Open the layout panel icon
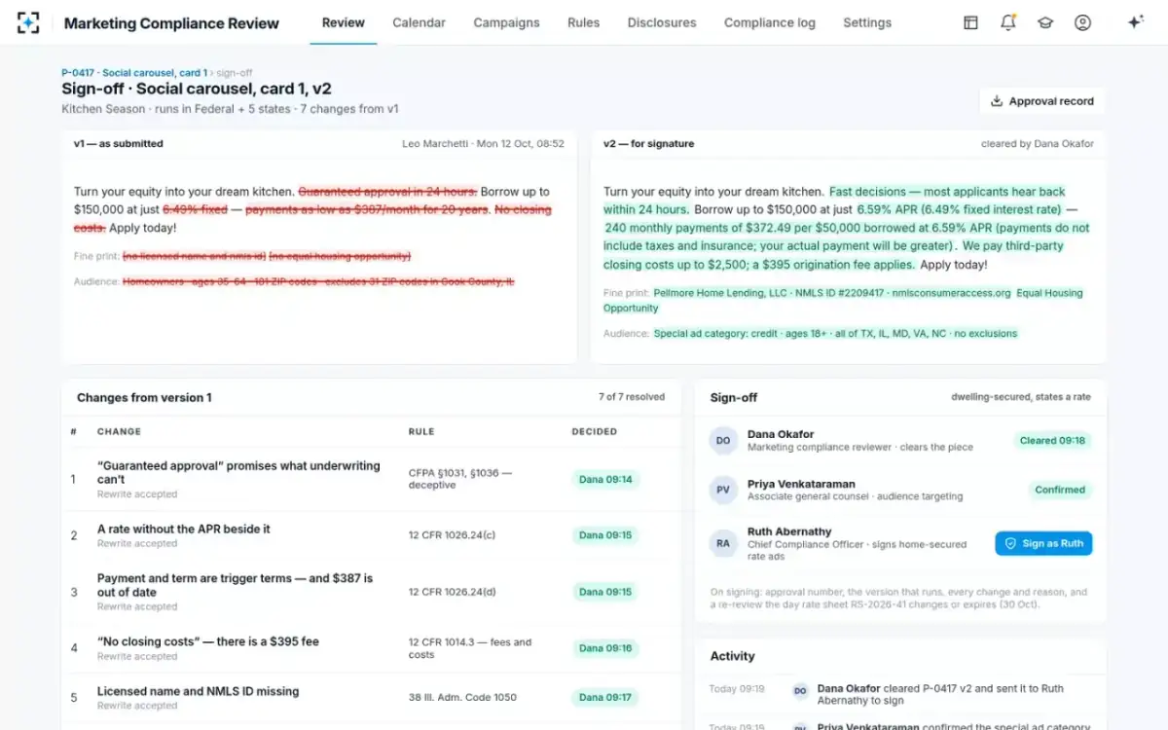This screenshot has width=1168, height=730. click(970, 22)
